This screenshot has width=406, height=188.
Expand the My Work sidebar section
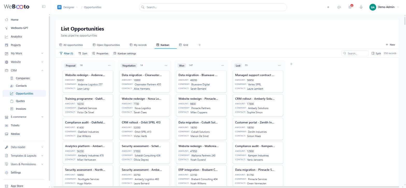[x=42, y=53]
